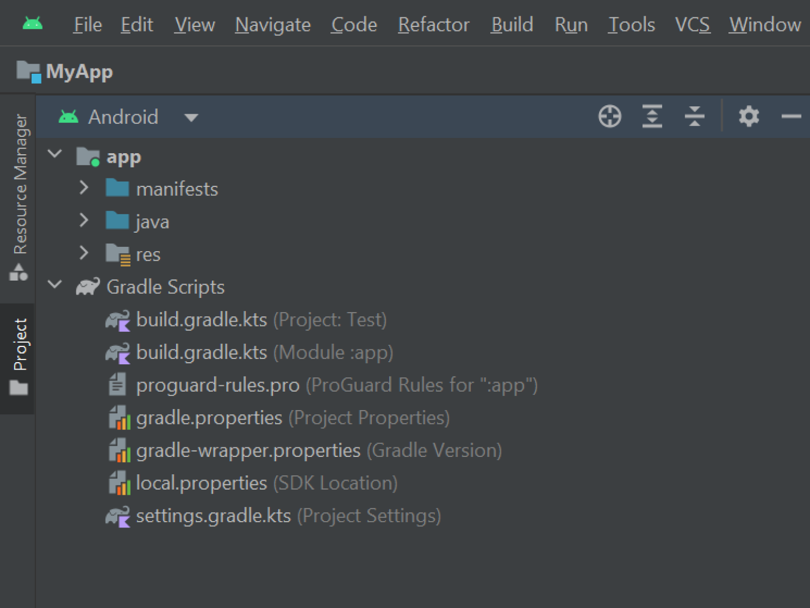Click the Expand All icon
The width and height of the screenshot is (810, 608).
coord(652,116)
